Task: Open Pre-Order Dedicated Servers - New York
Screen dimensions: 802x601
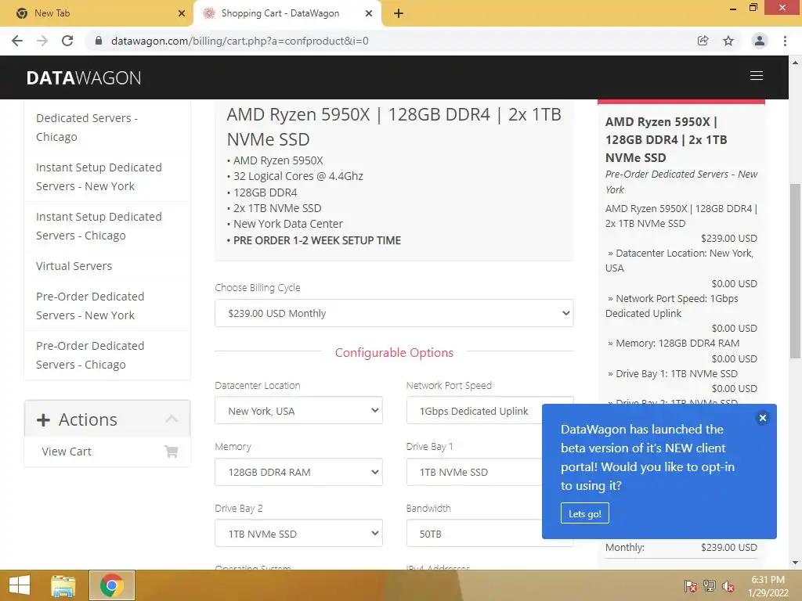Action: (x=90, y=306)
